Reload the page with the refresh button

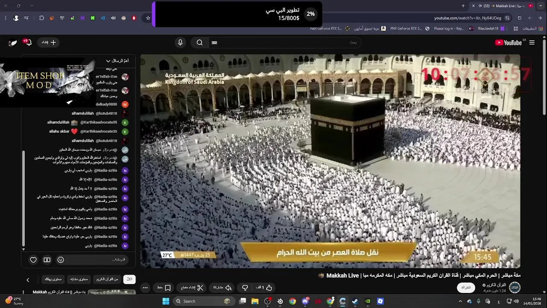click(x=520, y=18)
